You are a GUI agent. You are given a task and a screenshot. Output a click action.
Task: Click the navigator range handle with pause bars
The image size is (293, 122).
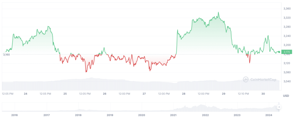(x=279, y=107)
